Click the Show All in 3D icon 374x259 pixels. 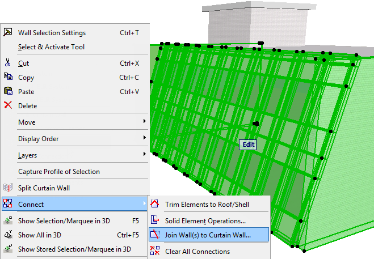pyautogui.click(x=8, y=235)
